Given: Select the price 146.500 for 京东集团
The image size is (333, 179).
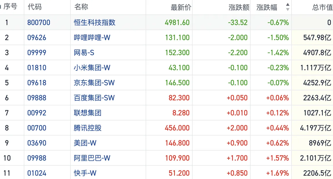Looking at the screenshot, I should (177, 83).
